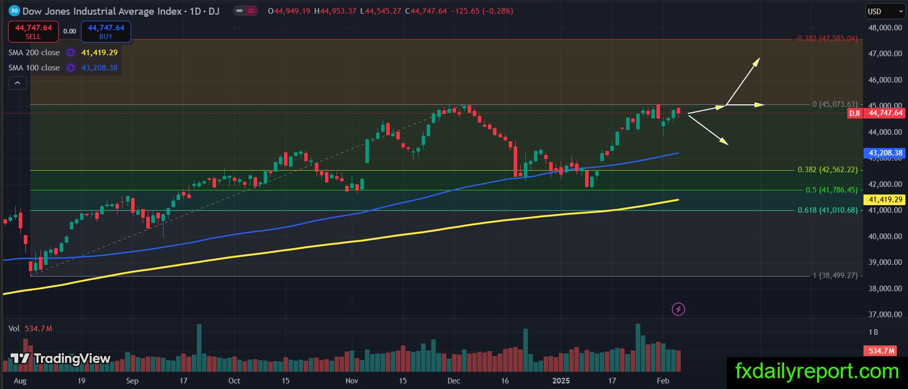Collapse the indicator legend with the chevron button
Image resolution: width=908 pixels, height=389 pixels.
point(18,83)
